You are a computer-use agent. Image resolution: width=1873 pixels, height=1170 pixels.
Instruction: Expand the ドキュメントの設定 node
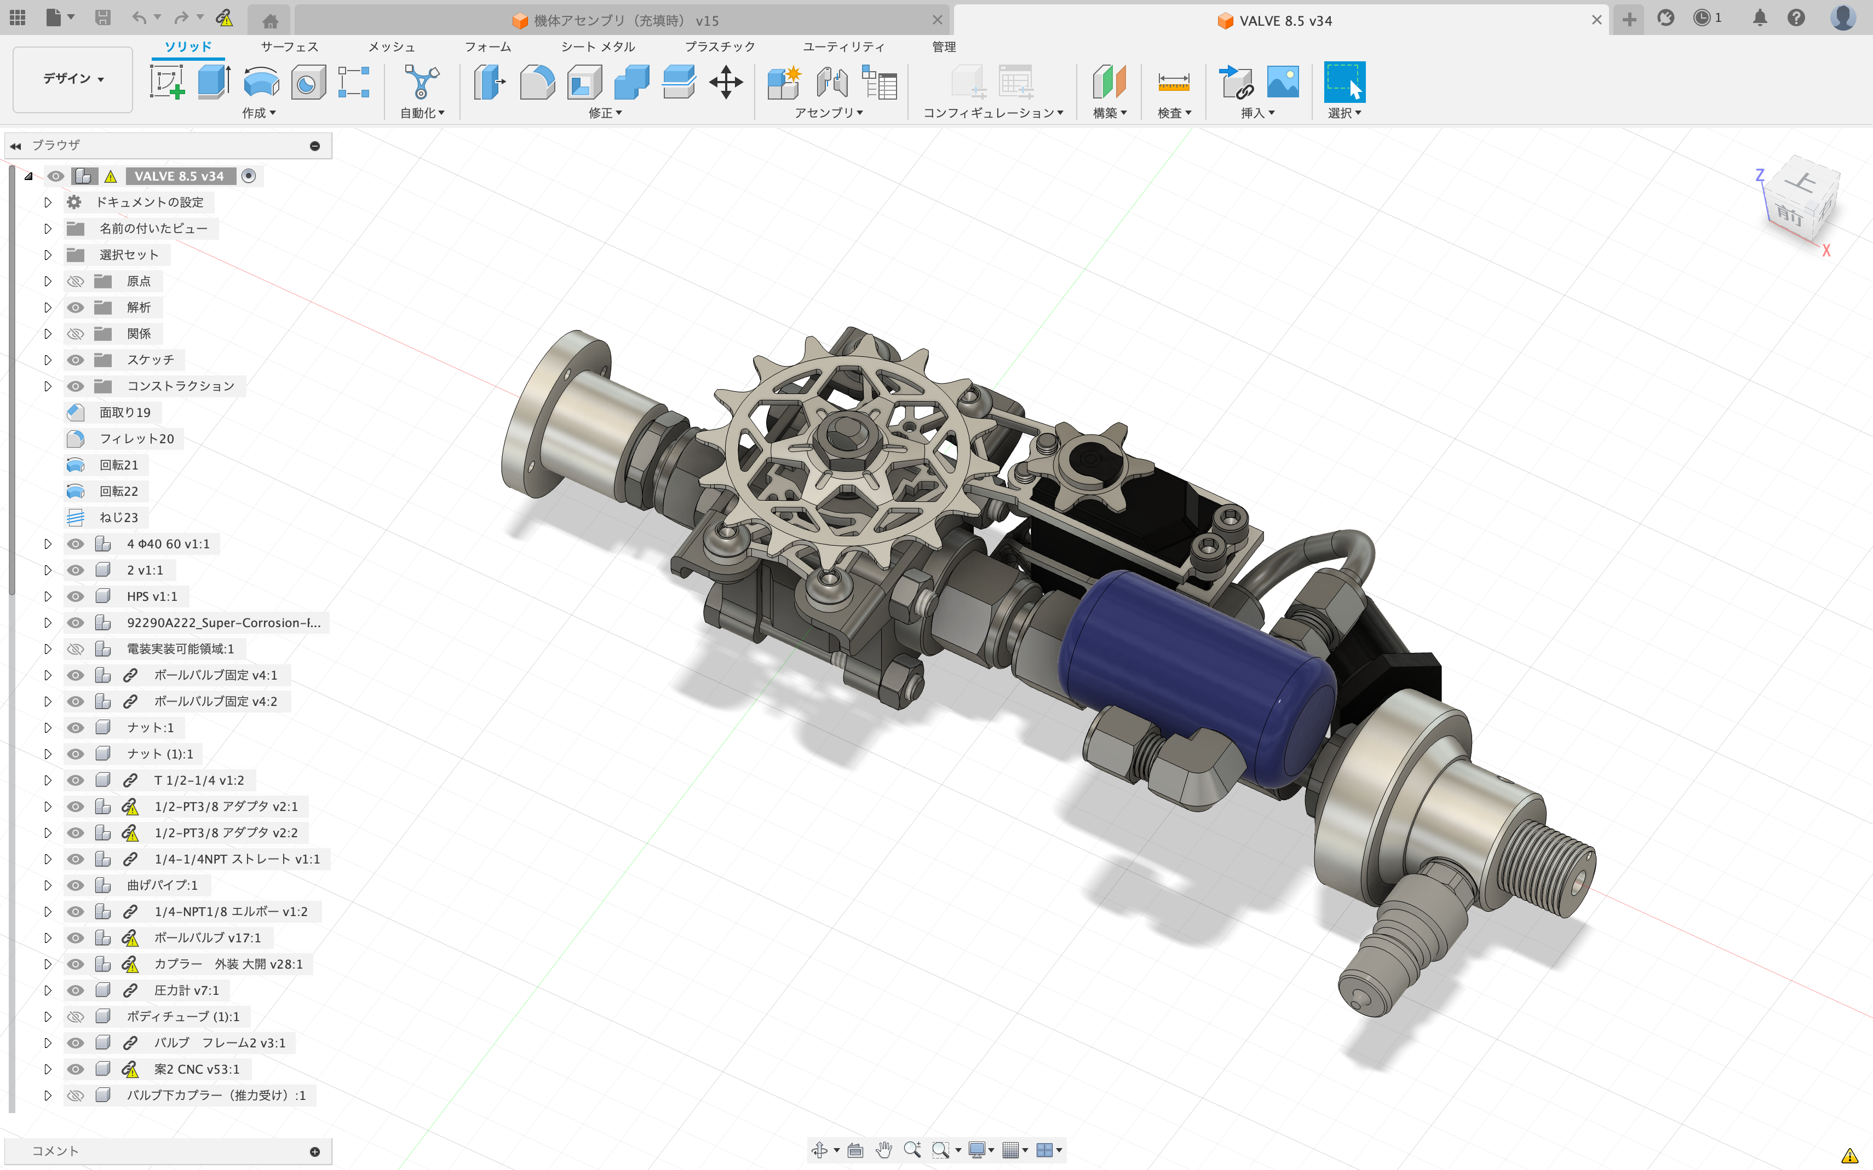click(48, 202)
